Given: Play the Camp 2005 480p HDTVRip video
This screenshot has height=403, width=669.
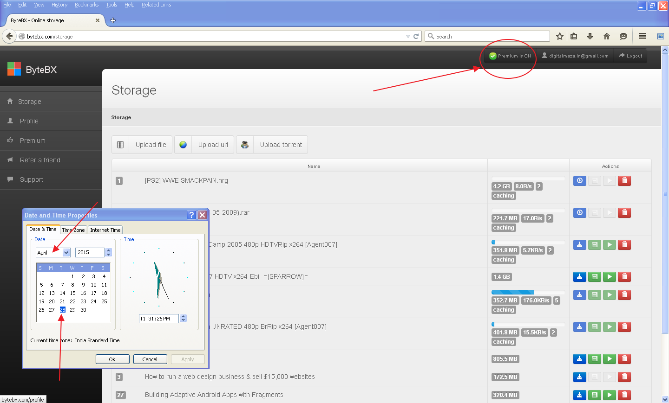Looking at the screenshot, I should point(610,245).
